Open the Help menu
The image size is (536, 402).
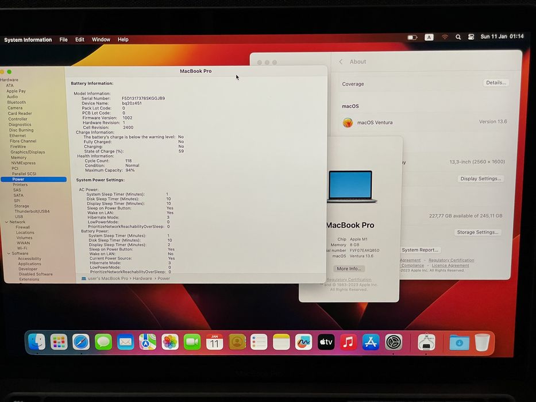(123, 39)
